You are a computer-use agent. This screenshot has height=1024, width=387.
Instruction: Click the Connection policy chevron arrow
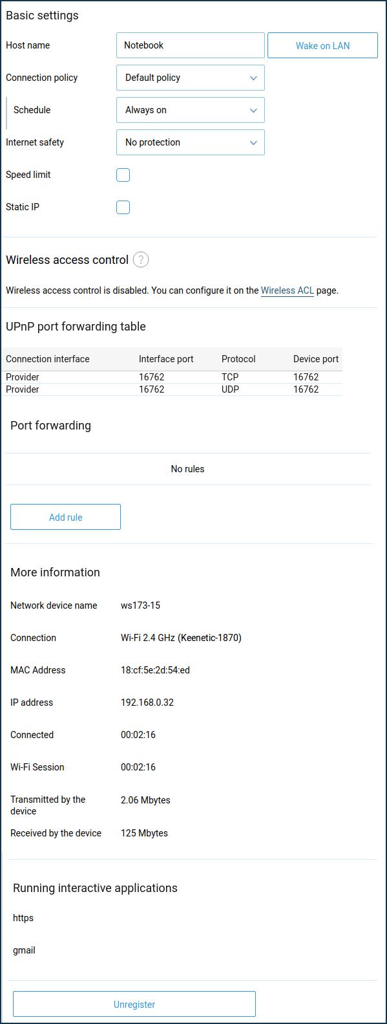[253, 78]
